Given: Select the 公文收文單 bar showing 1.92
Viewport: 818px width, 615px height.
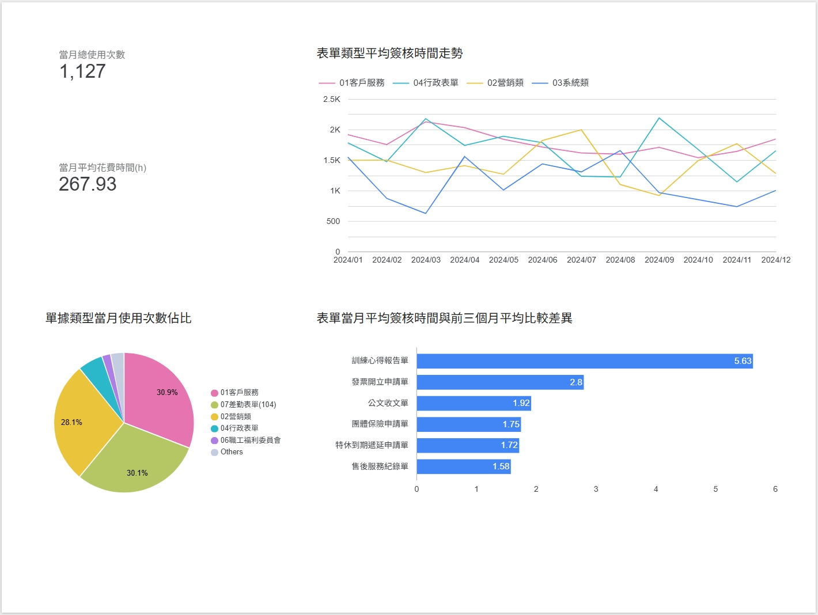Looking at the screenshot, I should point(473,403).
